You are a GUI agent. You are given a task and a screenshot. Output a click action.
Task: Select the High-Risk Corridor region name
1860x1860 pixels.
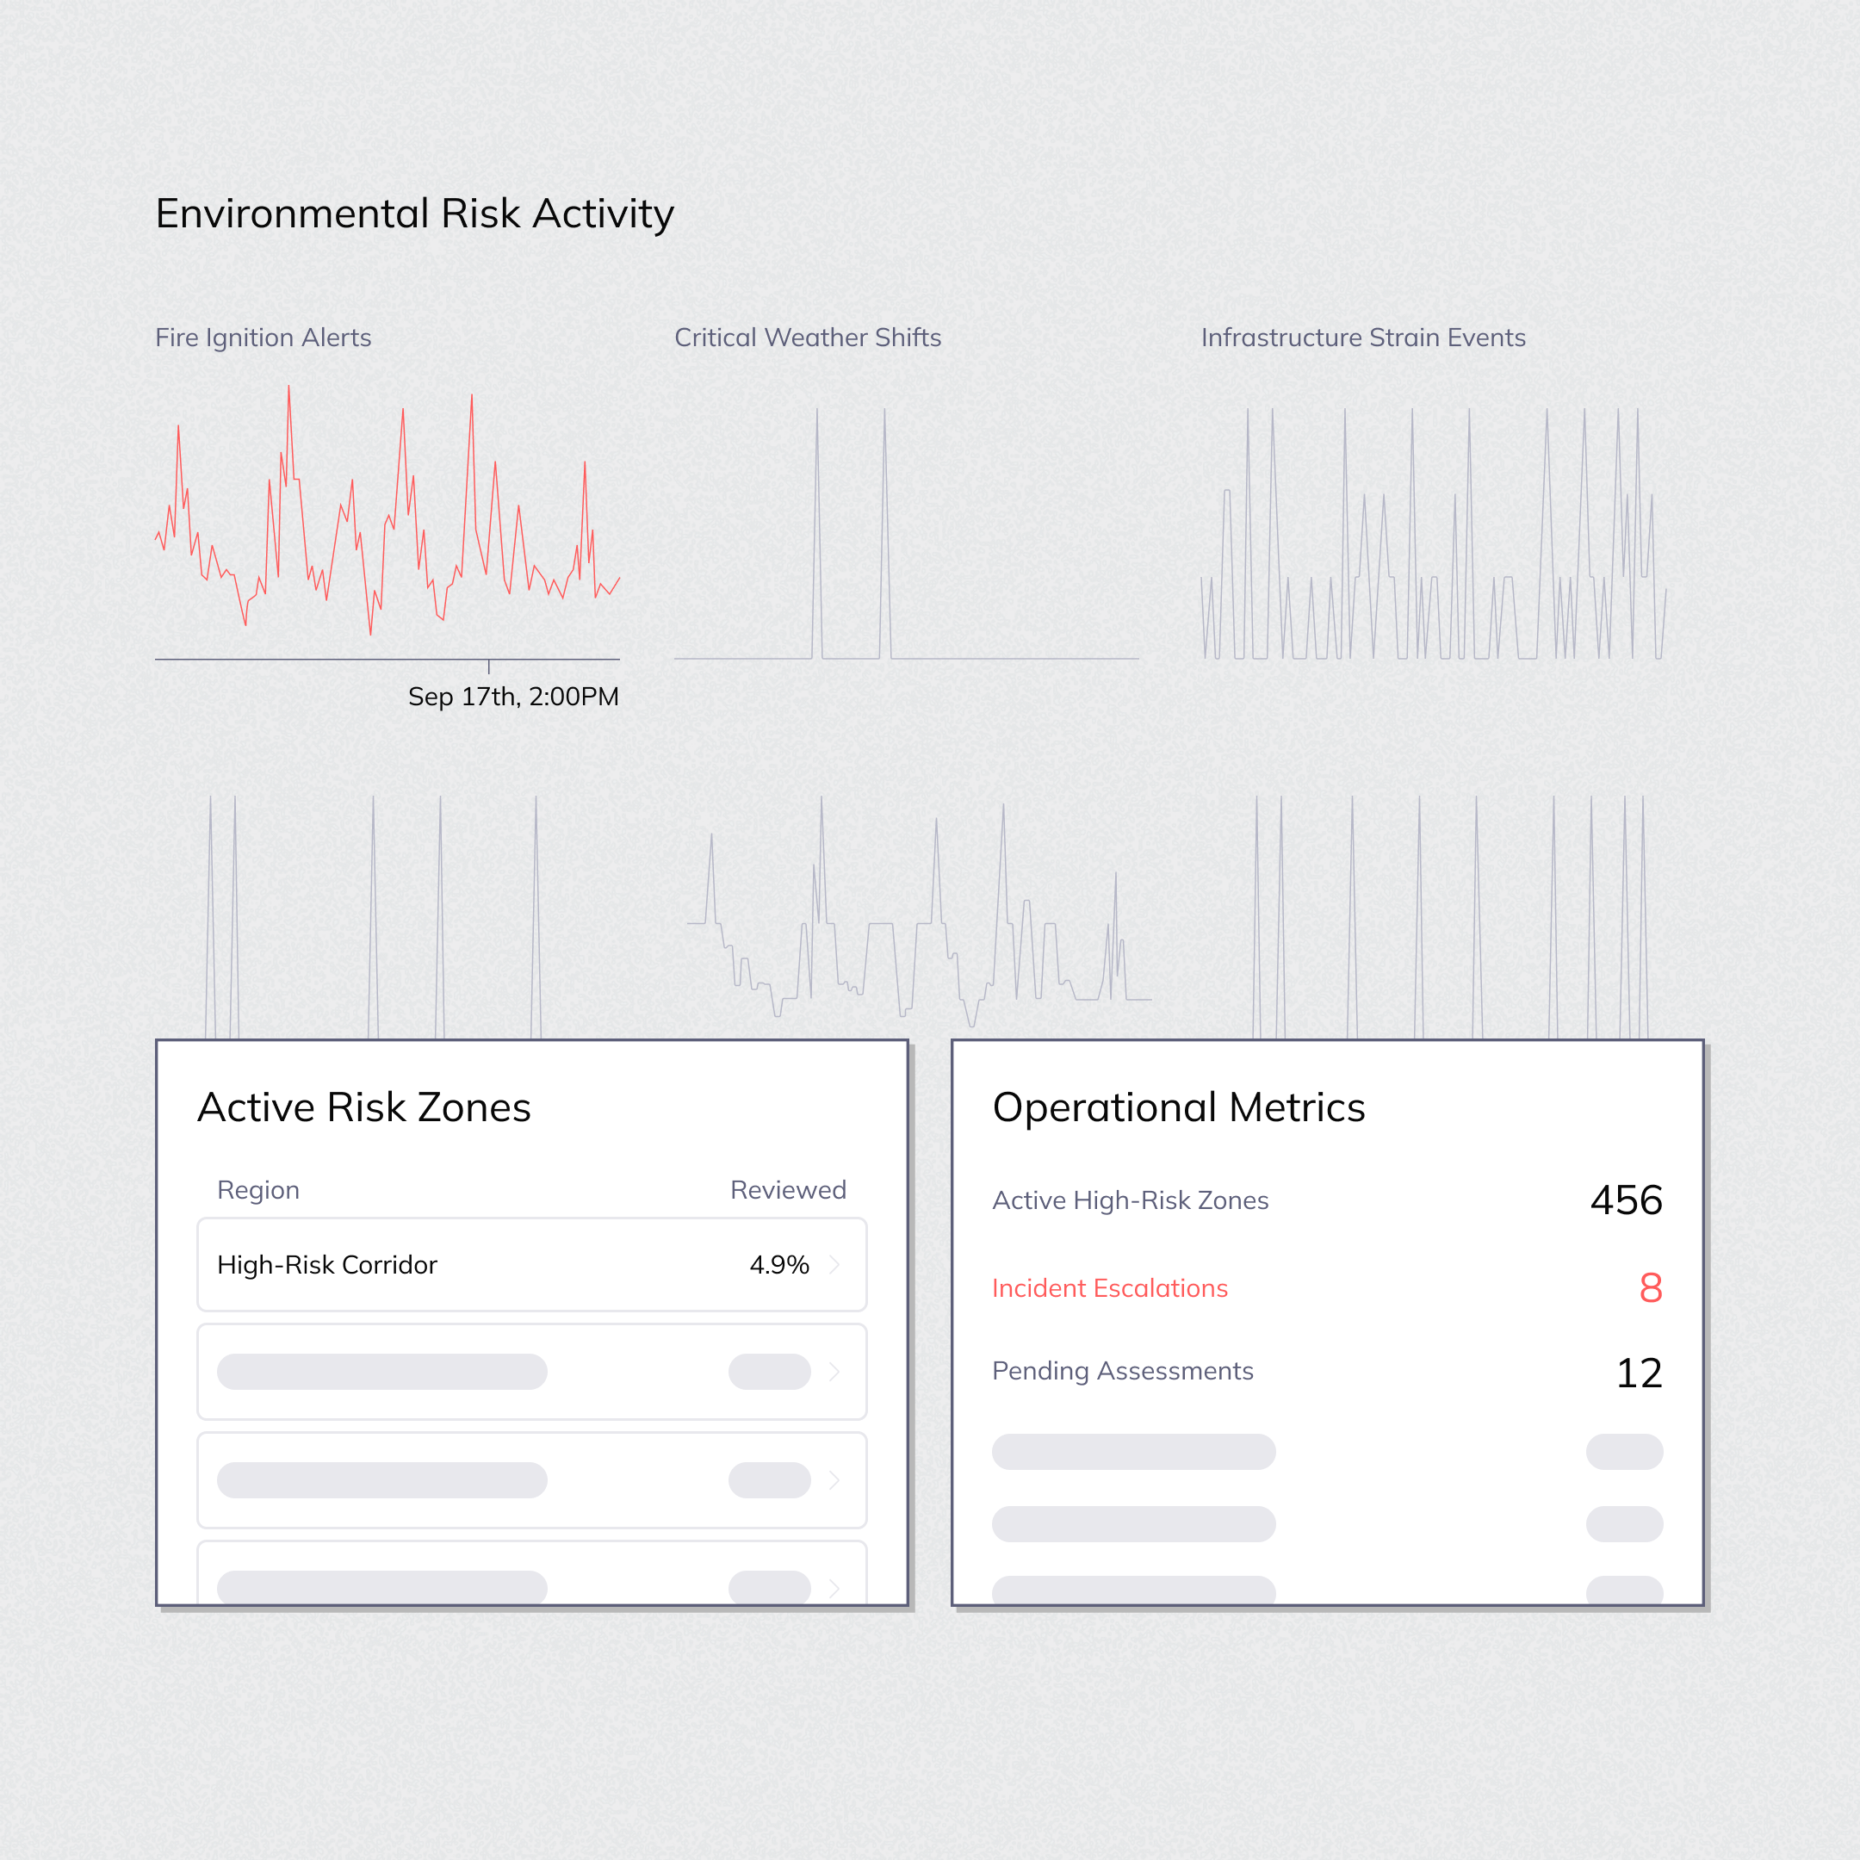[x=327, y=1264]
